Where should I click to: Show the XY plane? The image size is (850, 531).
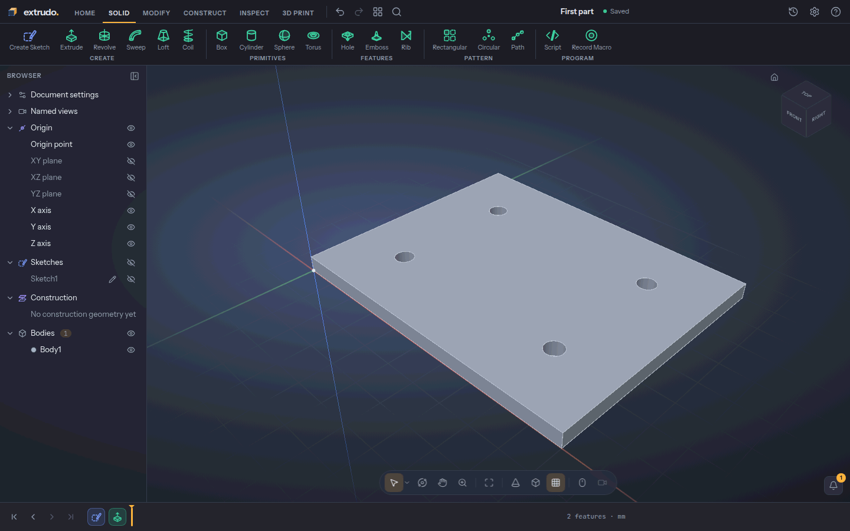131,161
